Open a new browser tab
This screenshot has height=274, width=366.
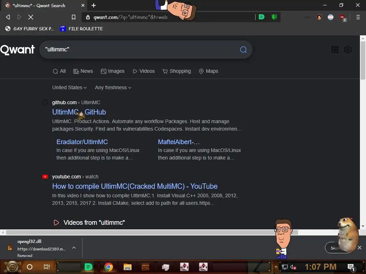pyautogui.click(x=94, y=5)
